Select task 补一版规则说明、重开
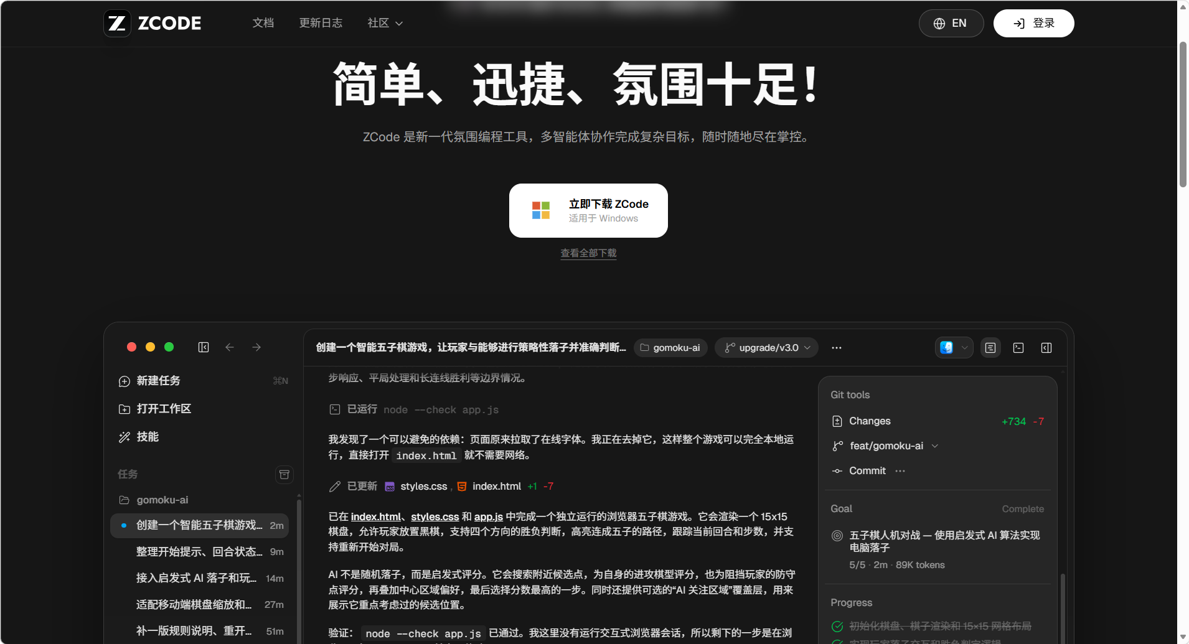1189x644 pixels. pos(199,631)
